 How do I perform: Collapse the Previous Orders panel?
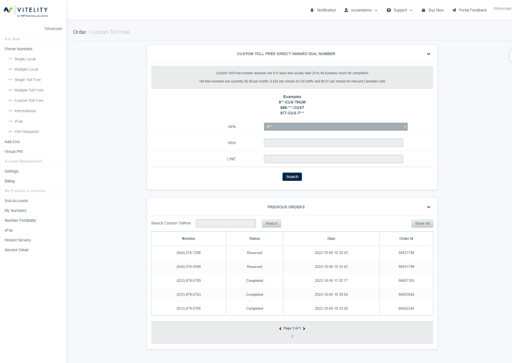pyautogui.click(x=428, y=207)
